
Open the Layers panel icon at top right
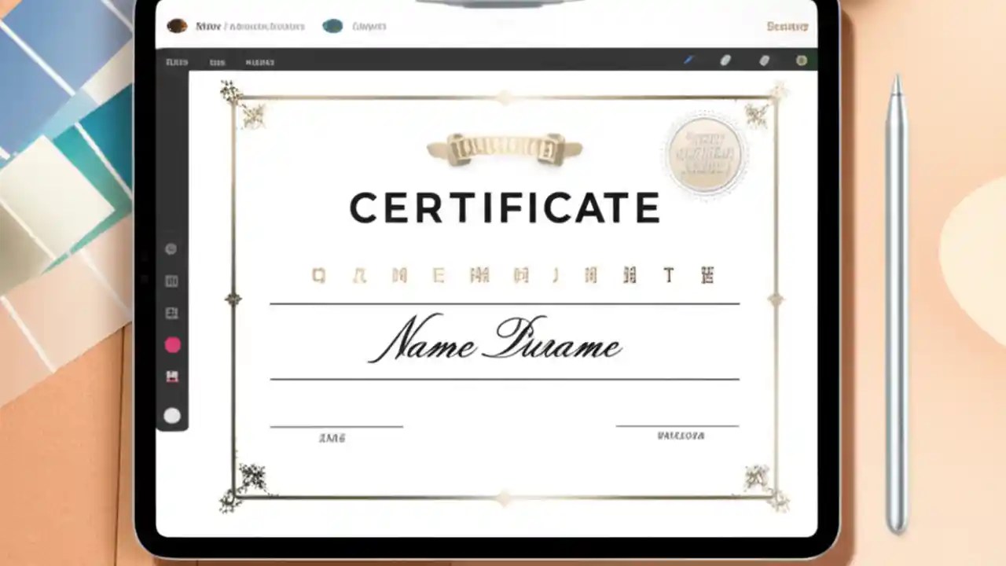click(x=801, y=60)
